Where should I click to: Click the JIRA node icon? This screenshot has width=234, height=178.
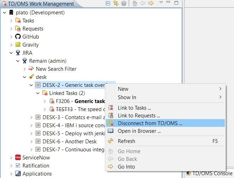click(x=18, y=53)
